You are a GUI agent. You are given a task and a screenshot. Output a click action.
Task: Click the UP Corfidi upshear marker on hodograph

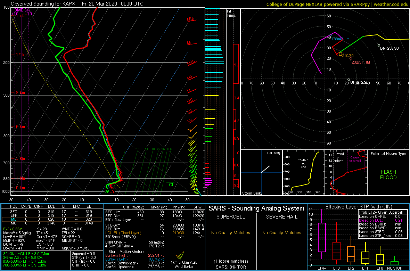pyautogui.click(x=348, y=80)
